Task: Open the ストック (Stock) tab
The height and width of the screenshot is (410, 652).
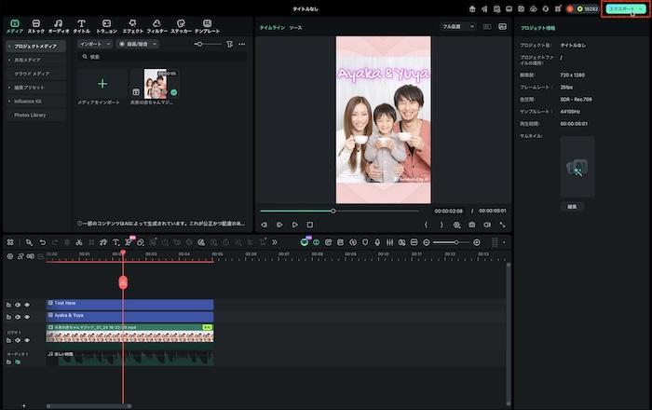Action: pyautogui.click(x=36, y=26)
